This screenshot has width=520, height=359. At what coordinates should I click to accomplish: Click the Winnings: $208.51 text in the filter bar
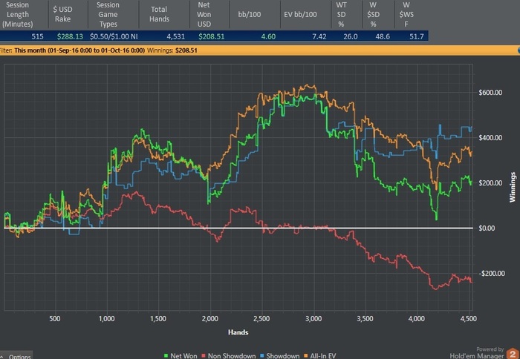coord(172,50)
